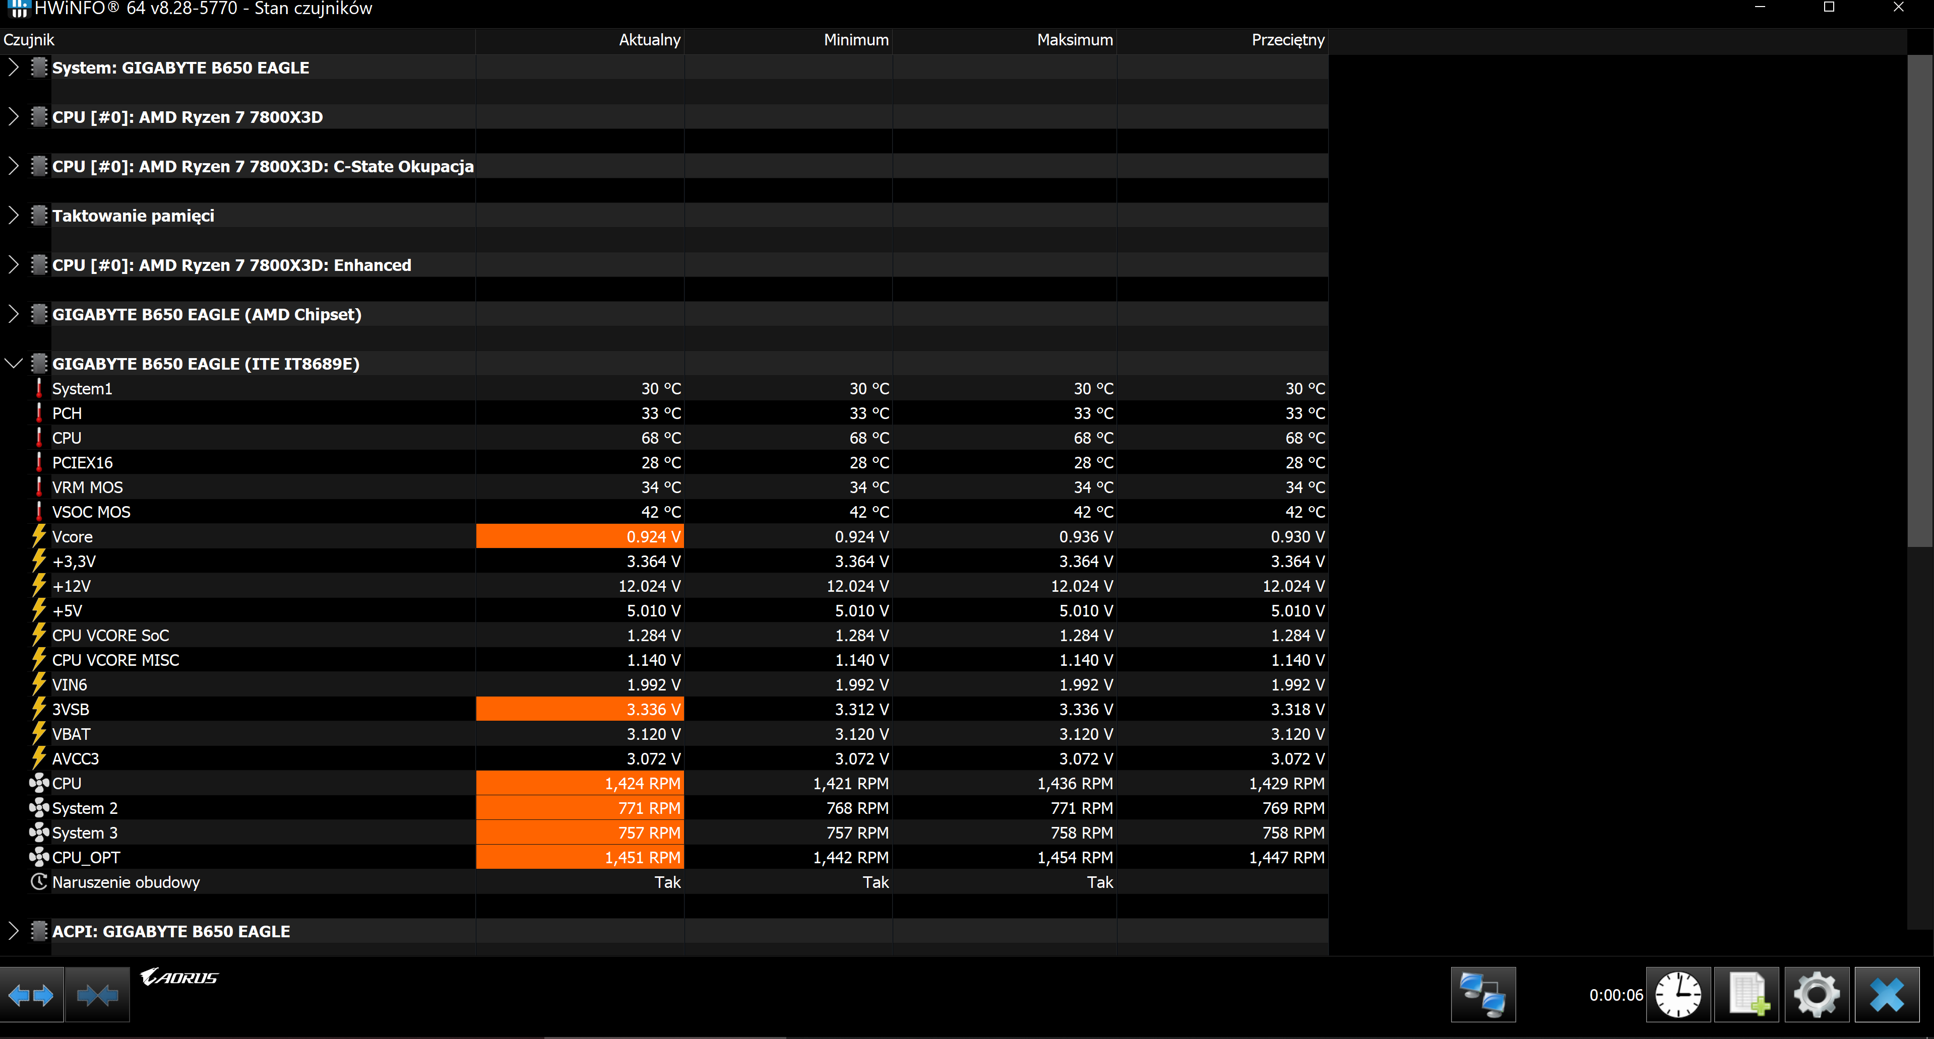
Task: Click the thermometer icon beside PCIEX16
Action: (39, 462)
